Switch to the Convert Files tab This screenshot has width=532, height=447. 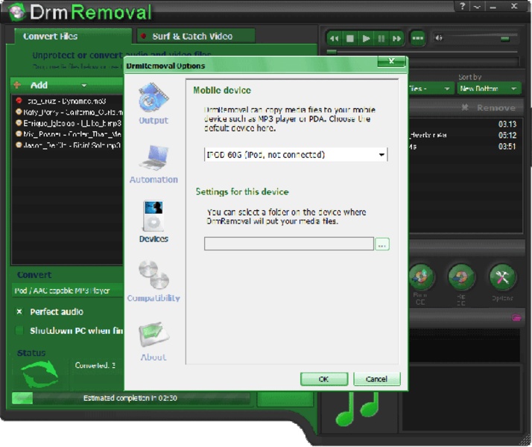(x=51, y=36)
